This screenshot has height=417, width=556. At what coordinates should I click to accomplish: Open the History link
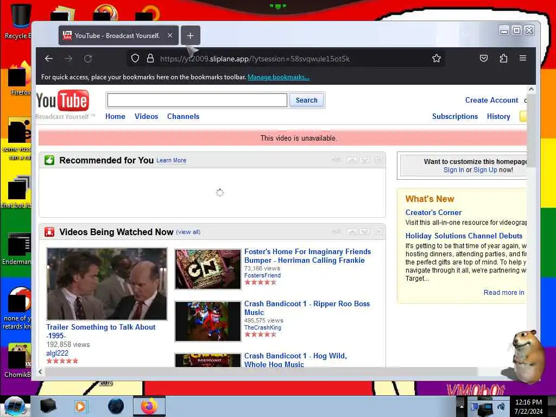(x=498, y=116)
